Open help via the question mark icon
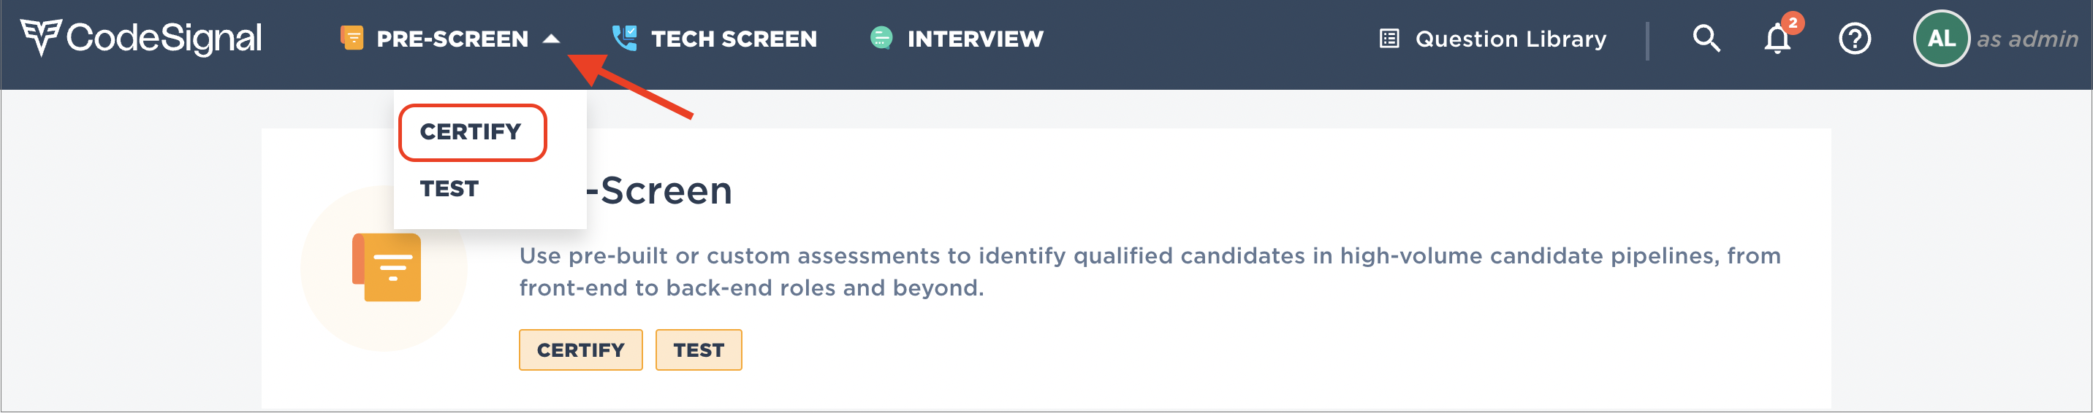This screenshot has height=413, width=2093. click(x=1854, y=38)
